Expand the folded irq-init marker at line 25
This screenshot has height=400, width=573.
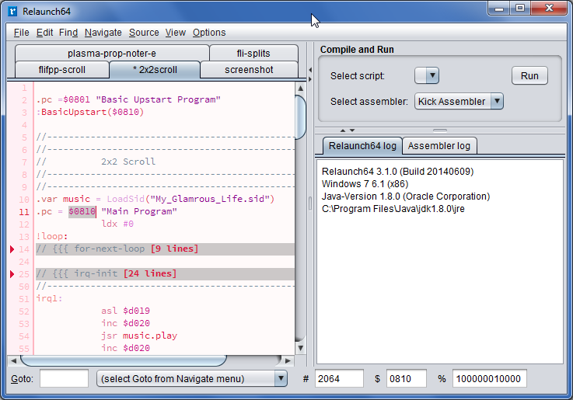(x=12, y=274)
